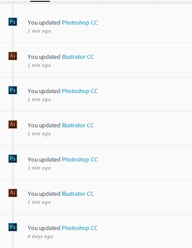The image size is (192, 248).
Task: Follow the Illustrator CC link in the fourth entry
Action: (x=78, y=126)
